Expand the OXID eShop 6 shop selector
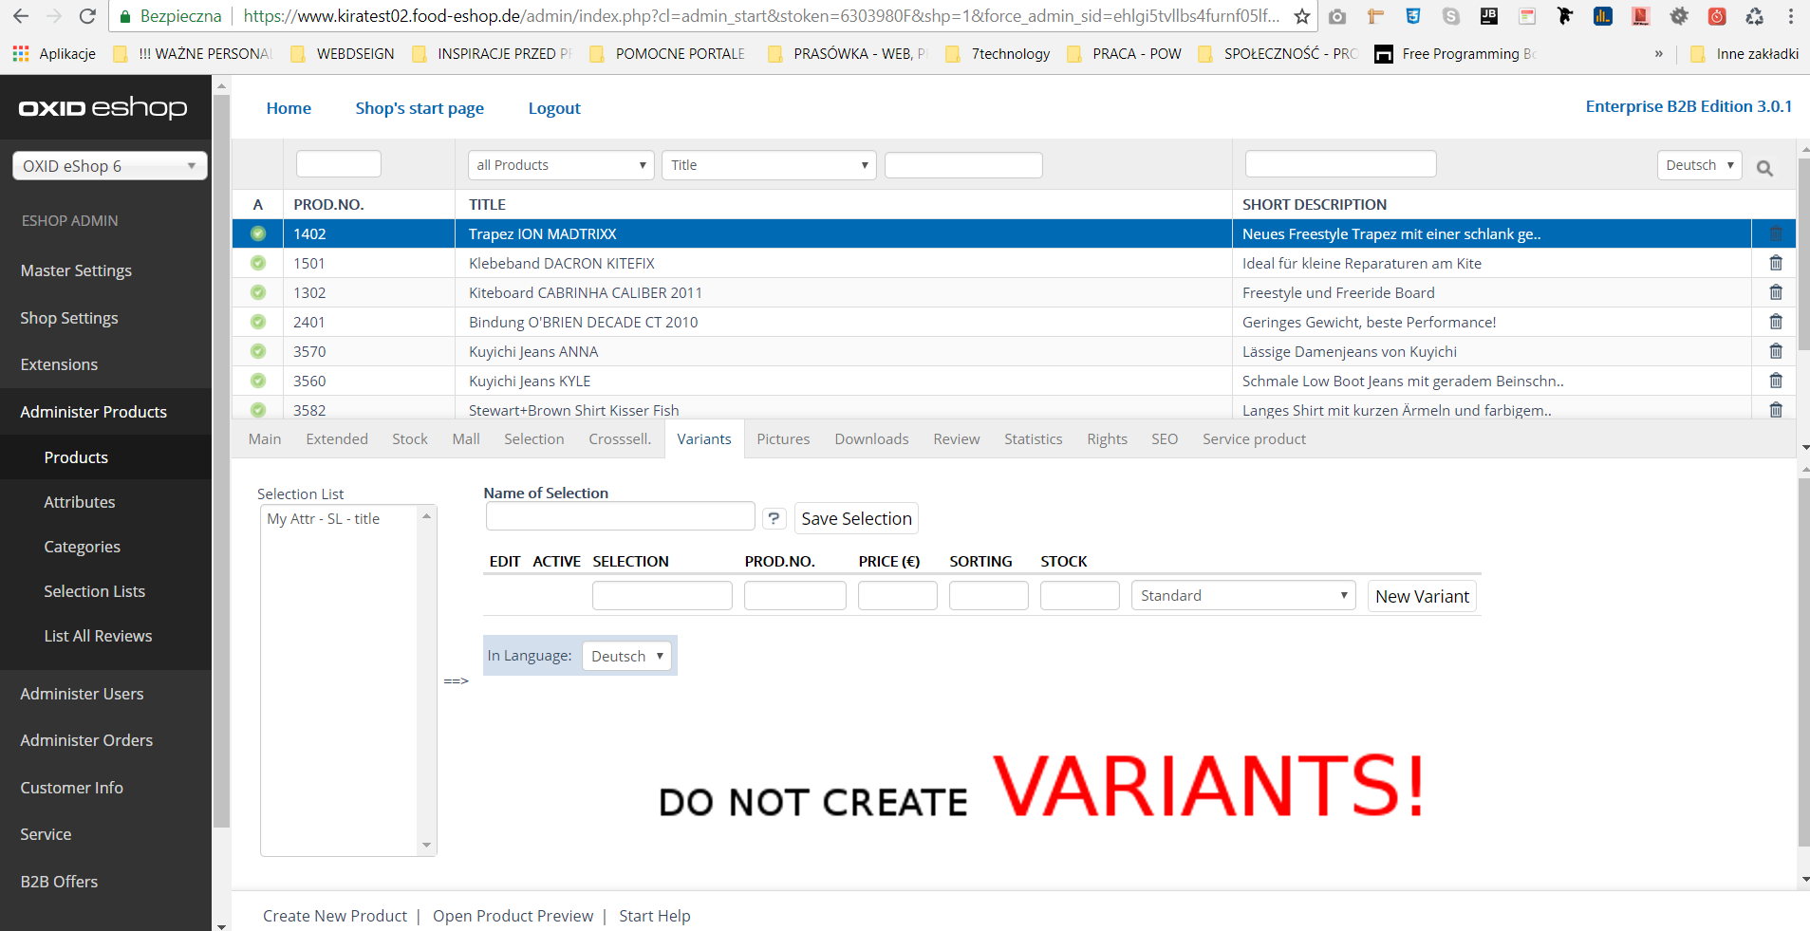Screen dimensions: 1810x931 pos(109,166)
